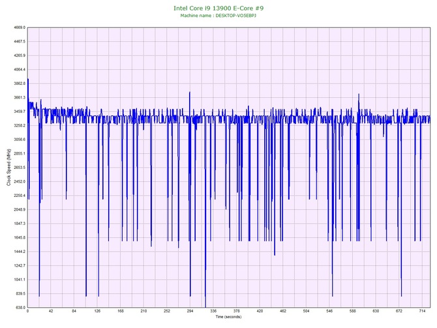The width and height of the screenshot is (437, 328).
Task: Click the 3862.8 y-axis tick label
Action: 20,83
